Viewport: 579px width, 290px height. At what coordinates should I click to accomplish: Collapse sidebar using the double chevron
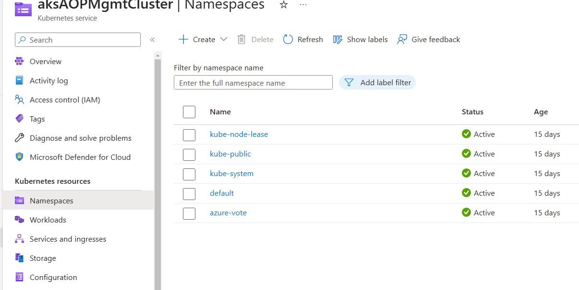(152, 40)
